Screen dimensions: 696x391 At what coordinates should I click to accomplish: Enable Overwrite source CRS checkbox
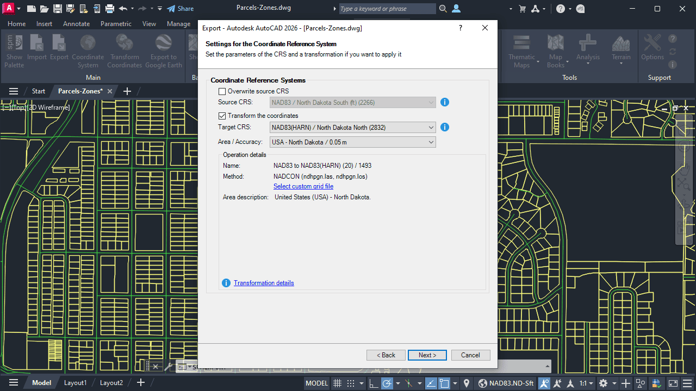pos(222,91)
